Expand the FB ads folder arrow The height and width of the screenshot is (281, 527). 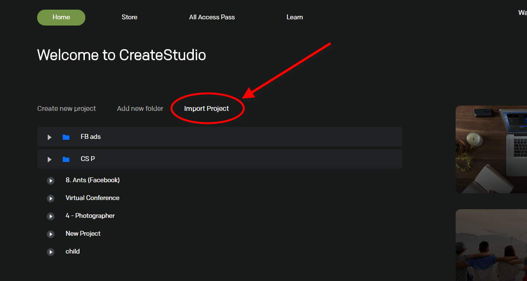(x=49, y=137)
